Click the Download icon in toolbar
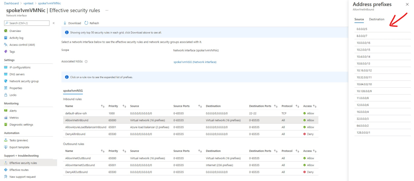Image resolution: width=414 pixels, height=181 pixels. pyautogui.click(x=65, y=23)
